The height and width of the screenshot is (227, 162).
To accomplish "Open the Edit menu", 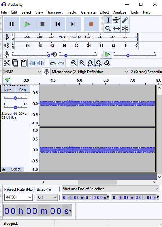I will click(14, 12).
